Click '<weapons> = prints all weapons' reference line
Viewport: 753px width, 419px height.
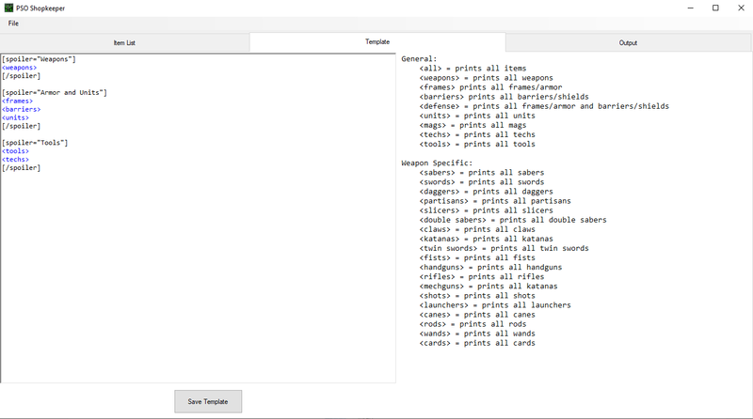(486, 78)
